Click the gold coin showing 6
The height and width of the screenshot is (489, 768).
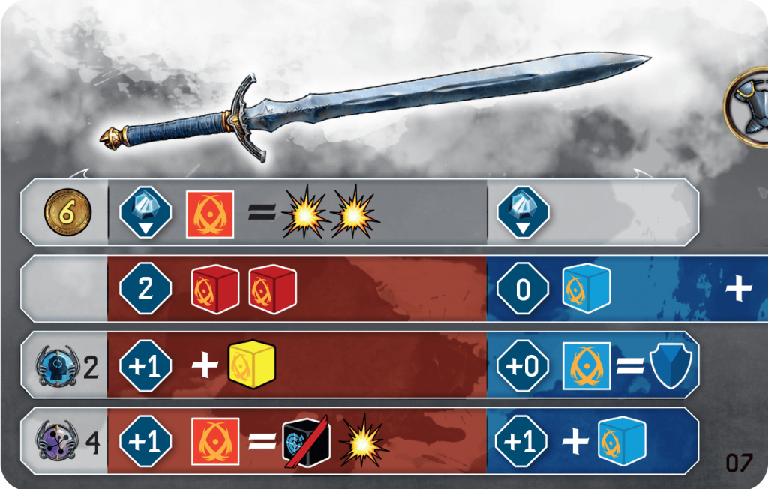pos(67,212)
